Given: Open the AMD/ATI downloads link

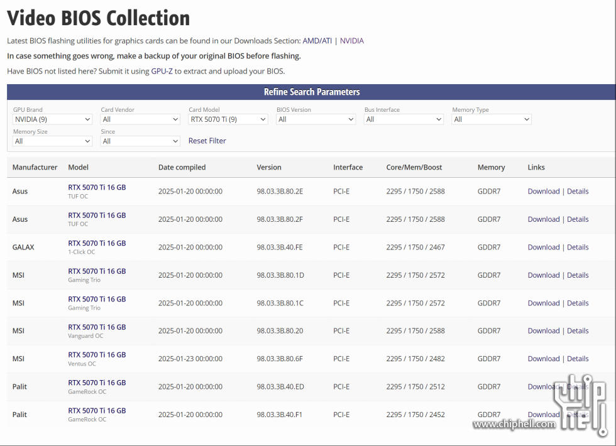Looking at the screenshot, I should click(317, 41).
